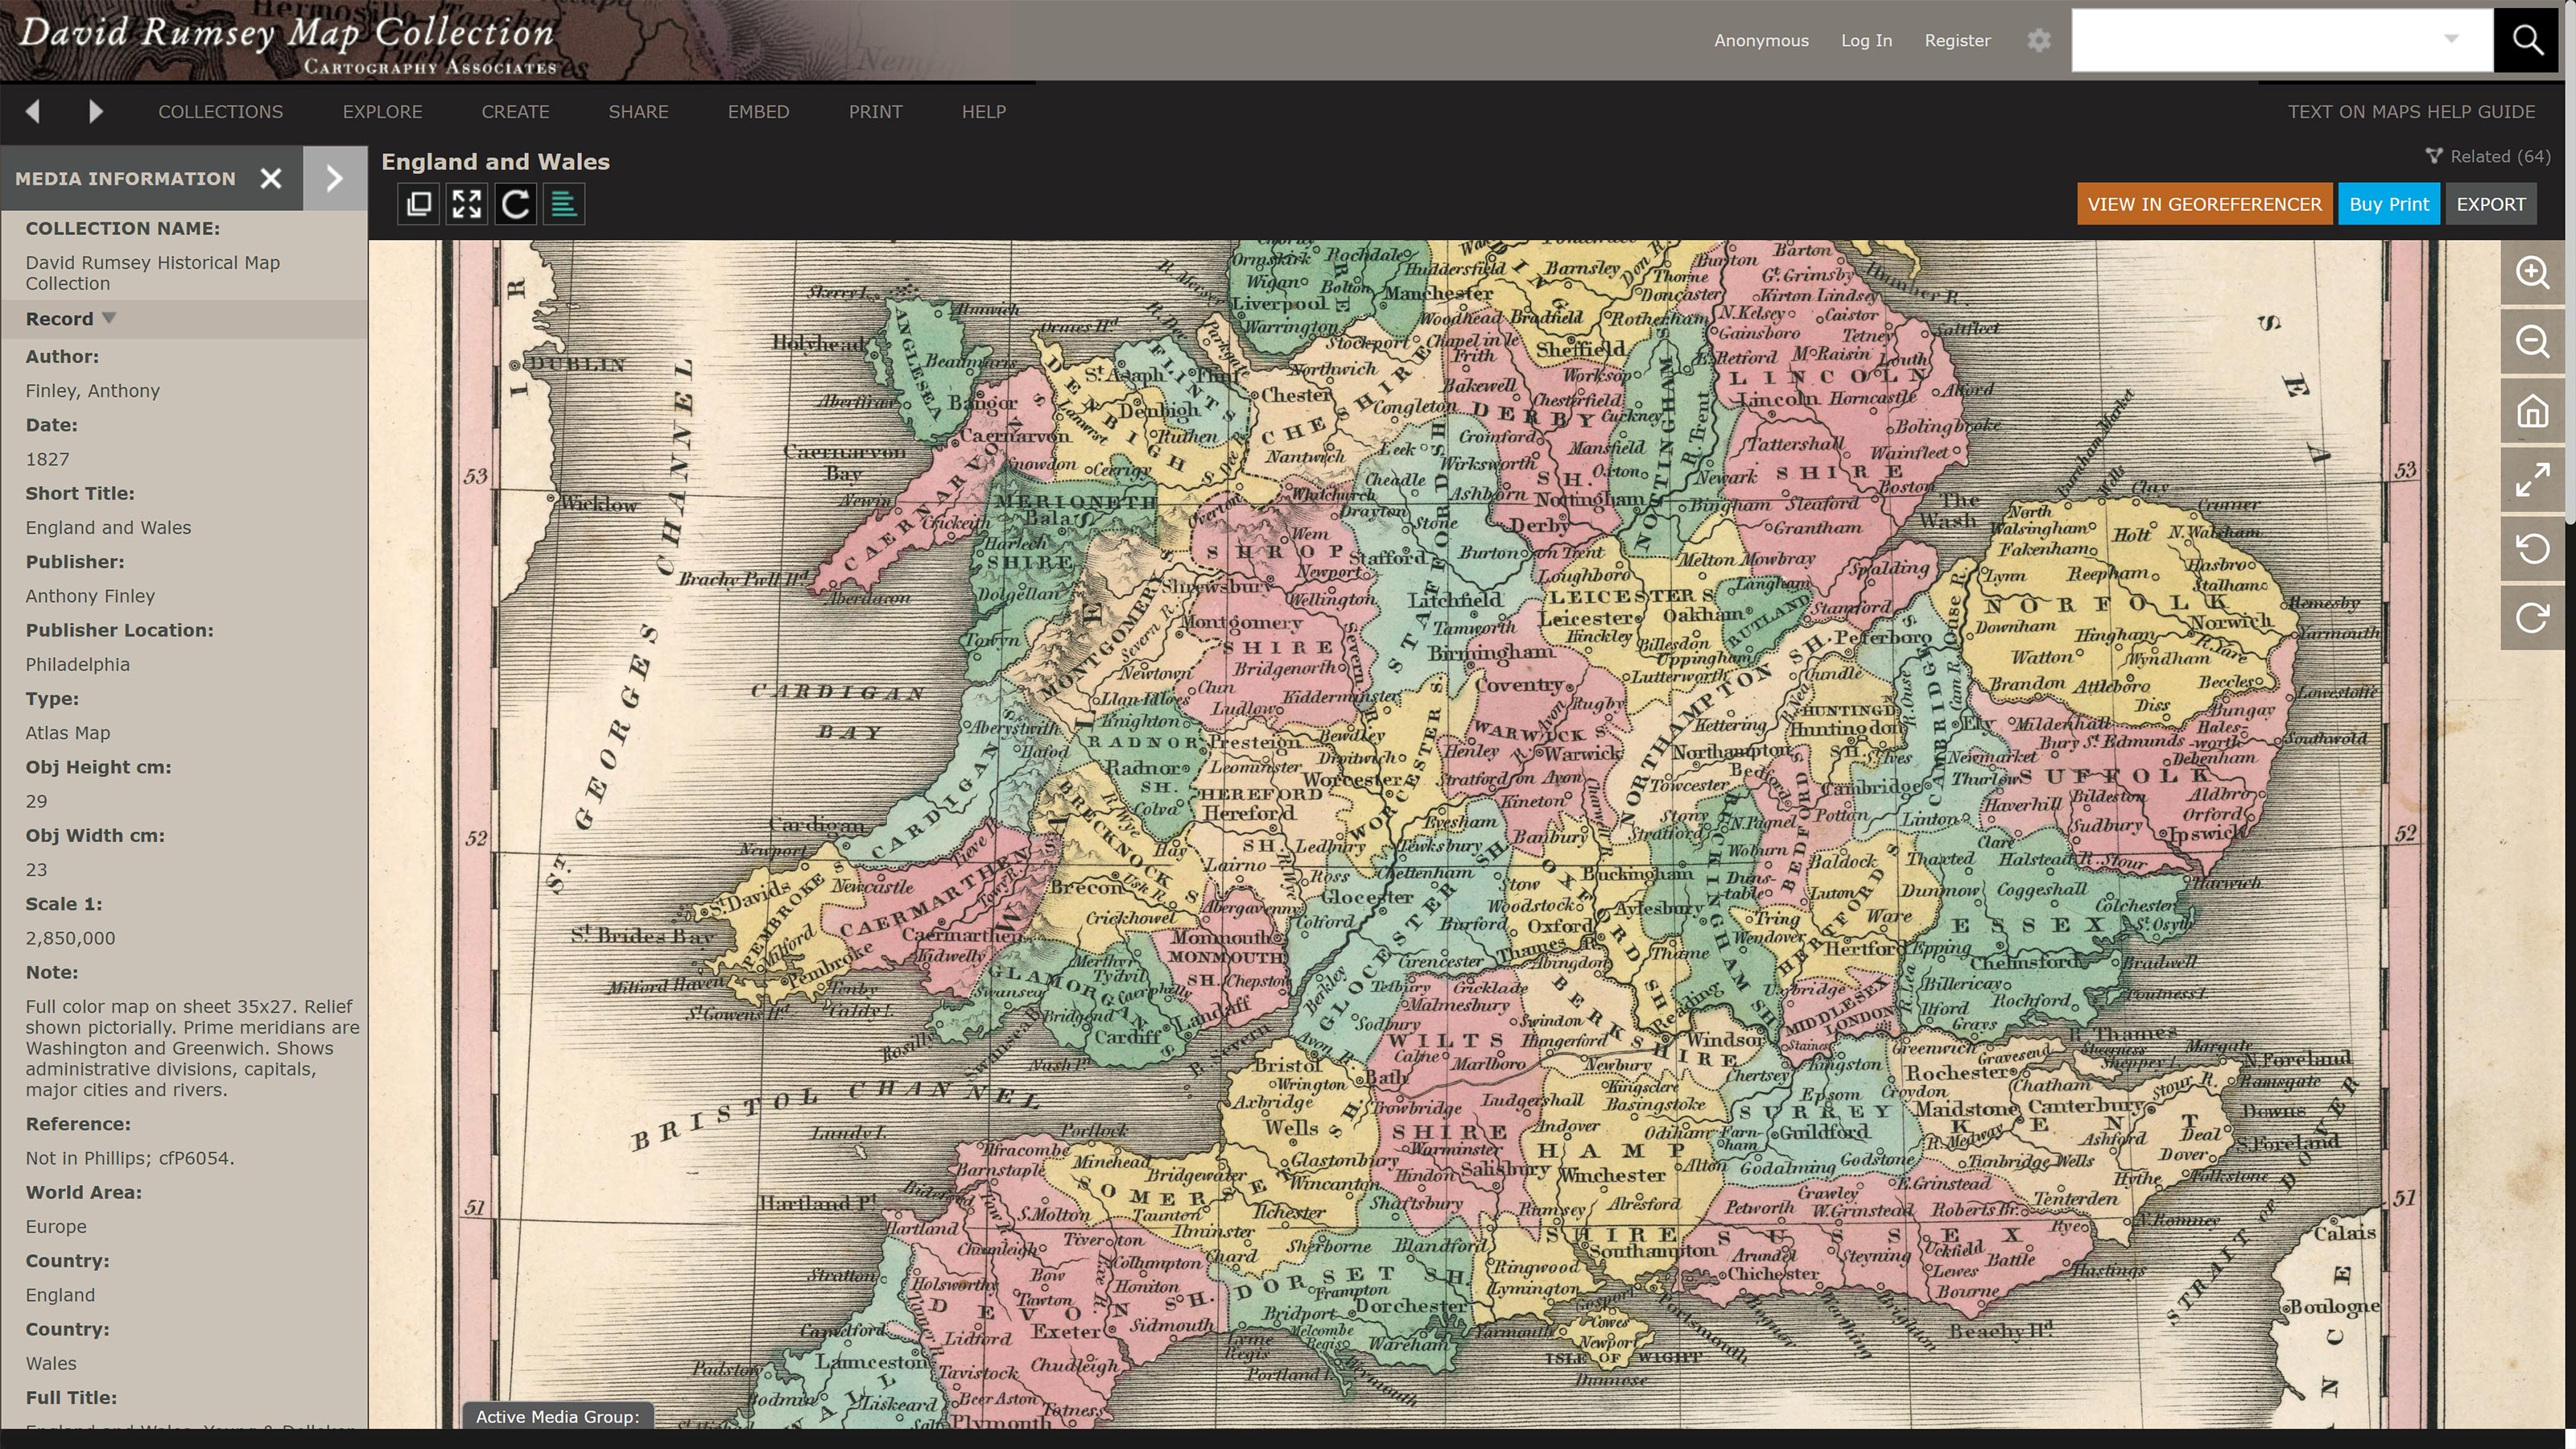This screenshot has height=1449, width=2576.
Task: Collapse the Record section
Action: 109,318
